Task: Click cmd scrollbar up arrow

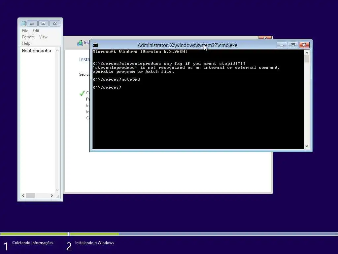Action: tap(307, 53)
